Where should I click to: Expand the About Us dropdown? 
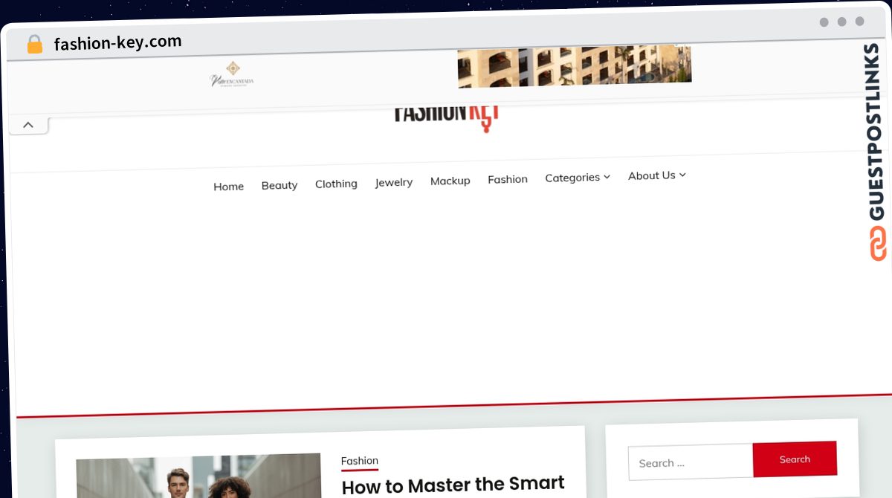656,175
